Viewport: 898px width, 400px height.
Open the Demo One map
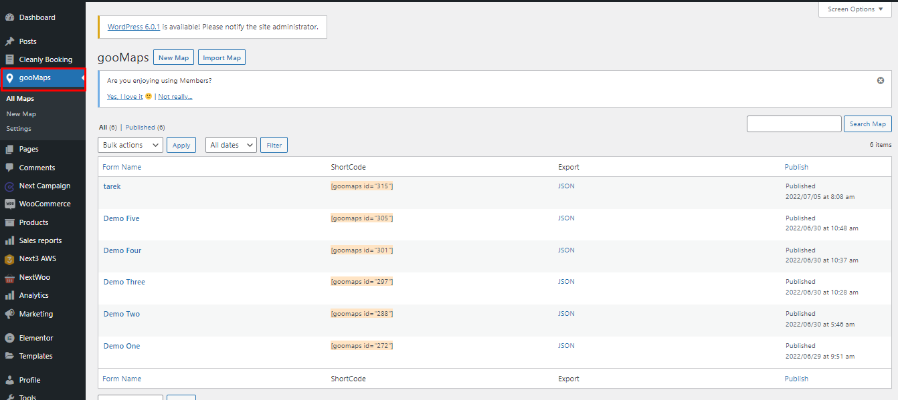[122, 346]
